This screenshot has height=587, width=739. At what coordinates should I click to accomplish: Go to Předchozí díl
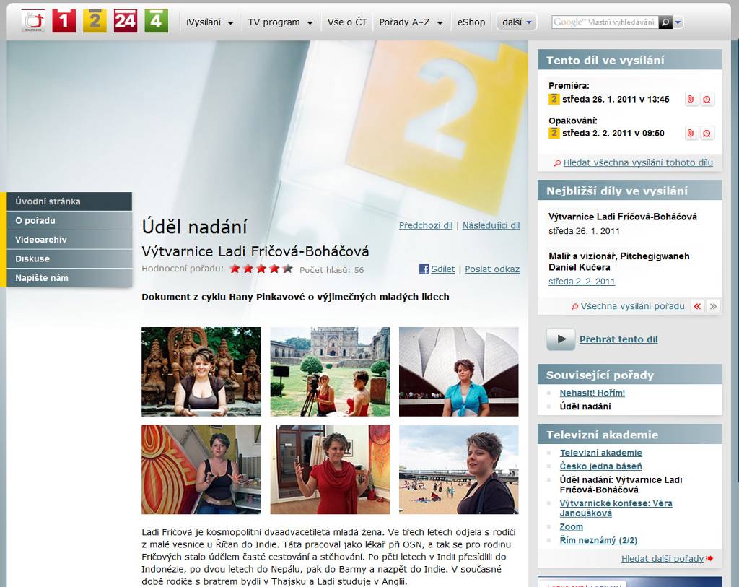(x=426, y=225)
